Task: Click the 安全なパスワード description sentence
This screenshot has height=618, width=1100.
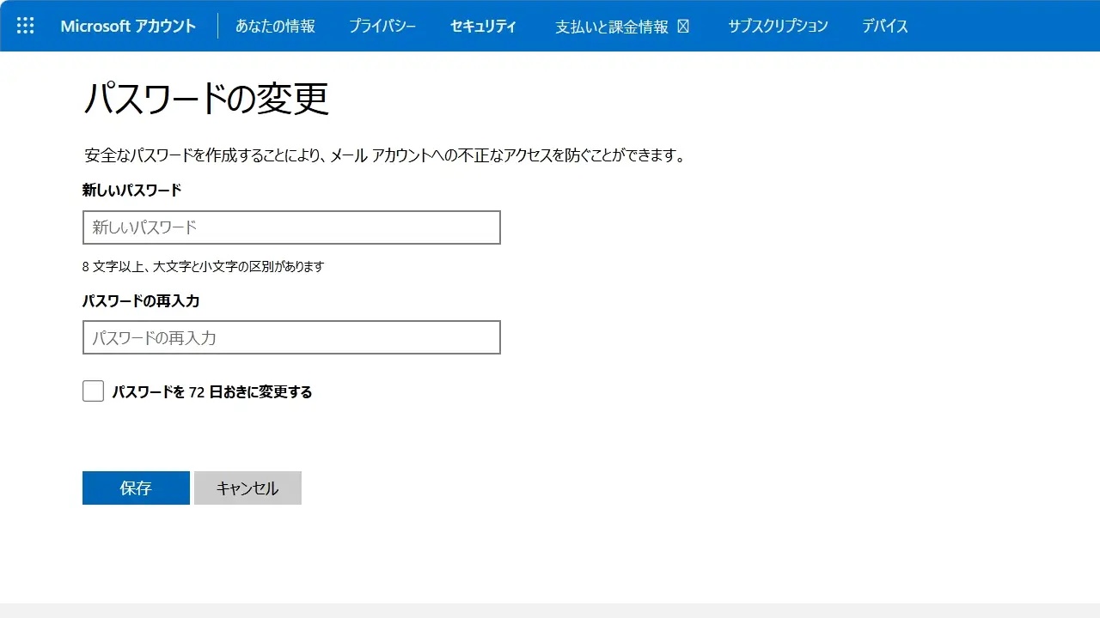Action: [385, 155]
